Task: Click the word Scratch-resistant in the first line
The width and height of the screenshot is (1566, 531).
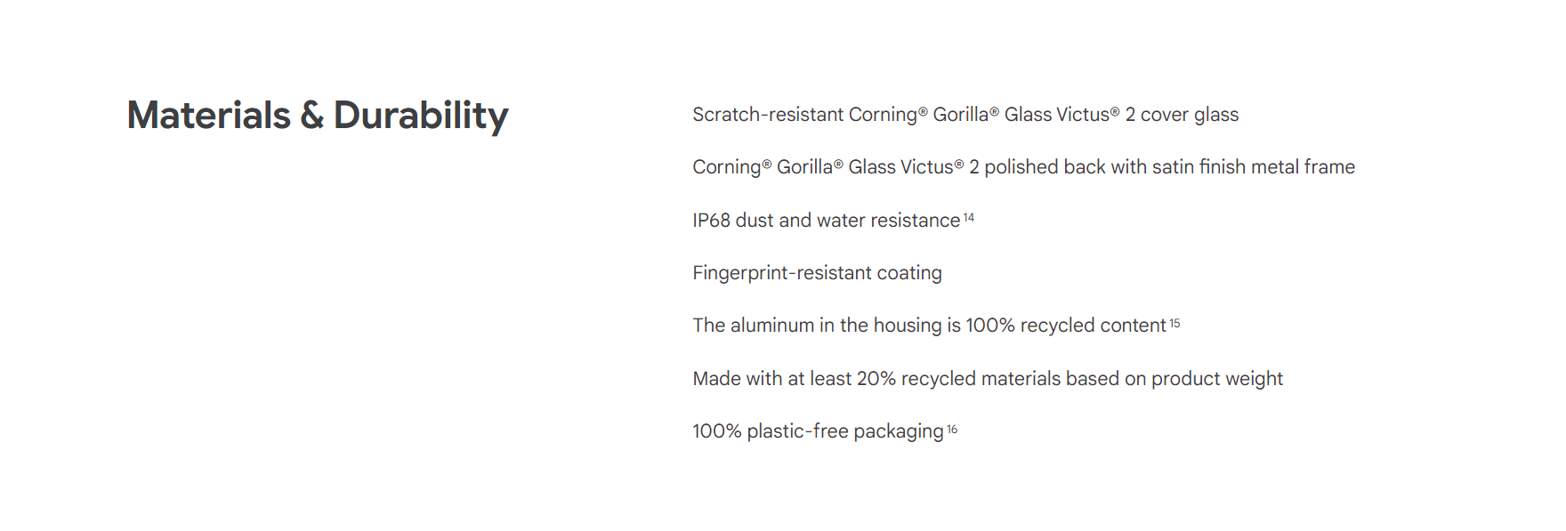Action: coord(768,115)
